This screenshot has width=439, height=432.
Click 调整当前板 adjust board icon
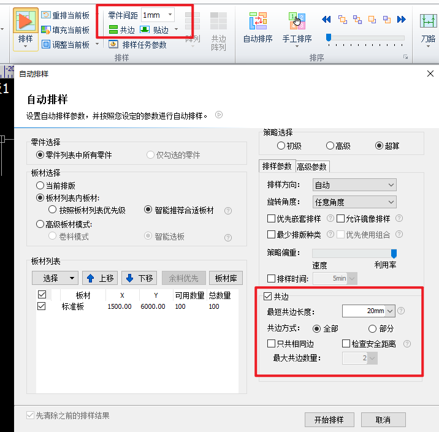click(46, 44)
